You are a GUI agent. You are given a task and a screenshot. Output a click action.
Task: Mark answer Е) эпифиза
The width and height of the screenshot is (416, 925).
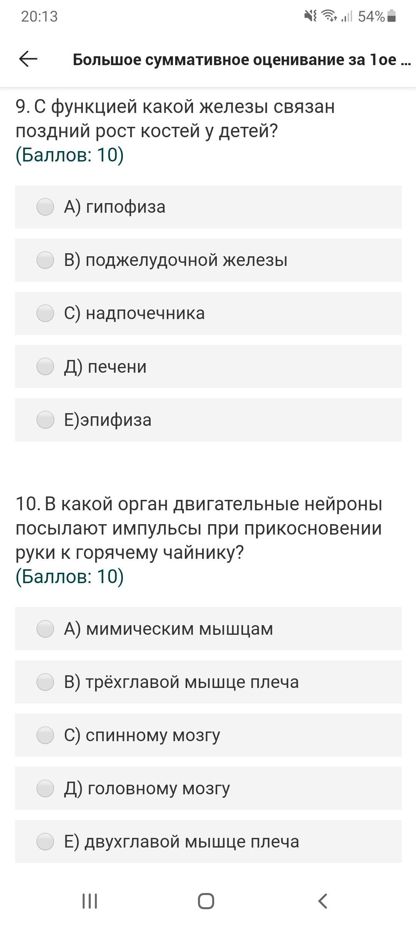[45, 420]
